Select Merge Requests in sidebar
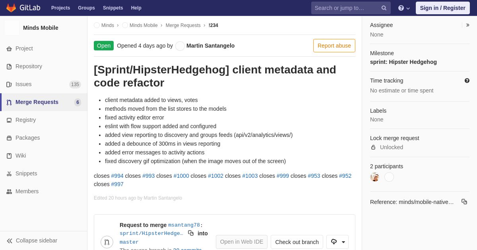Viewport: 477px width, 250px height. tap(44, 102)
